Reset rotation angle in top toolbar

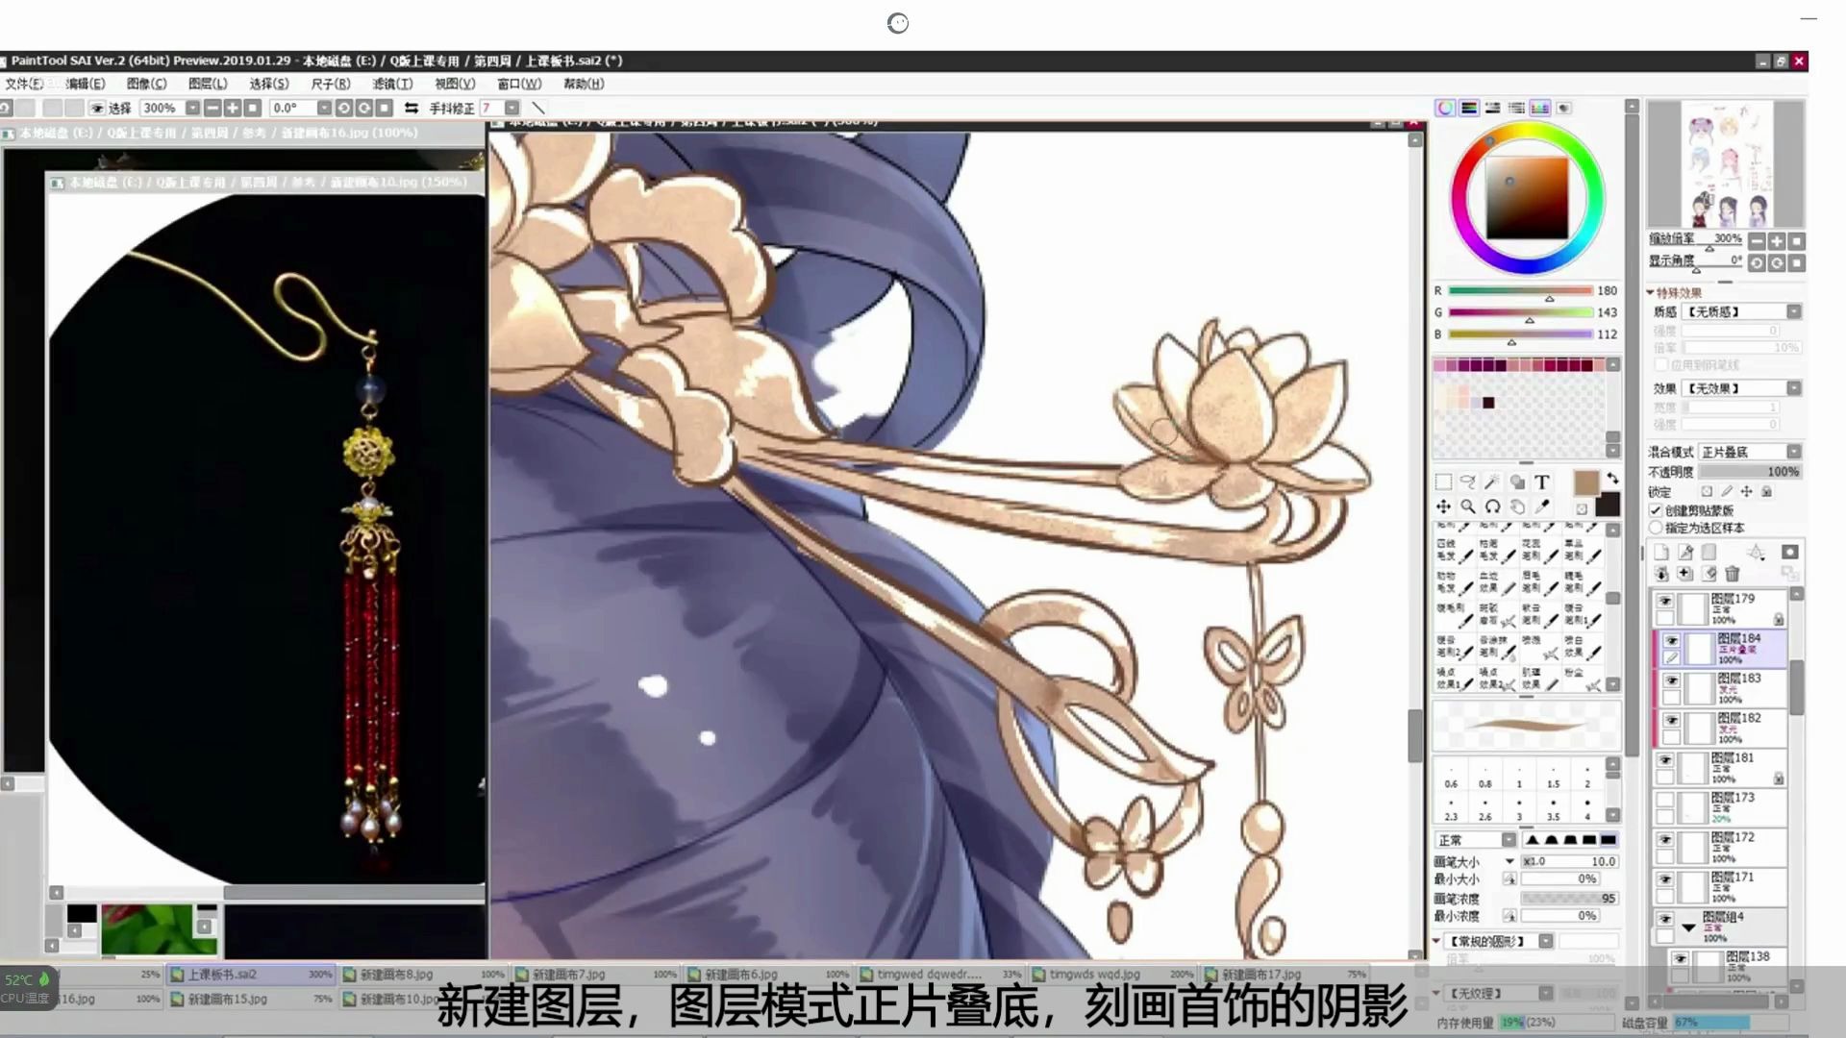click(384, 108)
